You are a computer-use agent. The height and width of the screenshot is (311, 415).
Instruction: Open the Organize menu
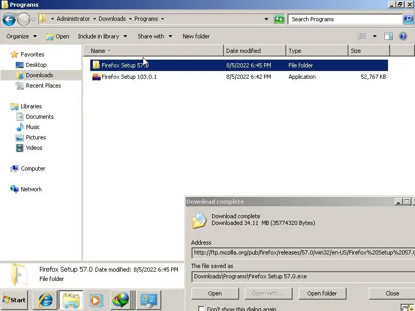(21, 36)
